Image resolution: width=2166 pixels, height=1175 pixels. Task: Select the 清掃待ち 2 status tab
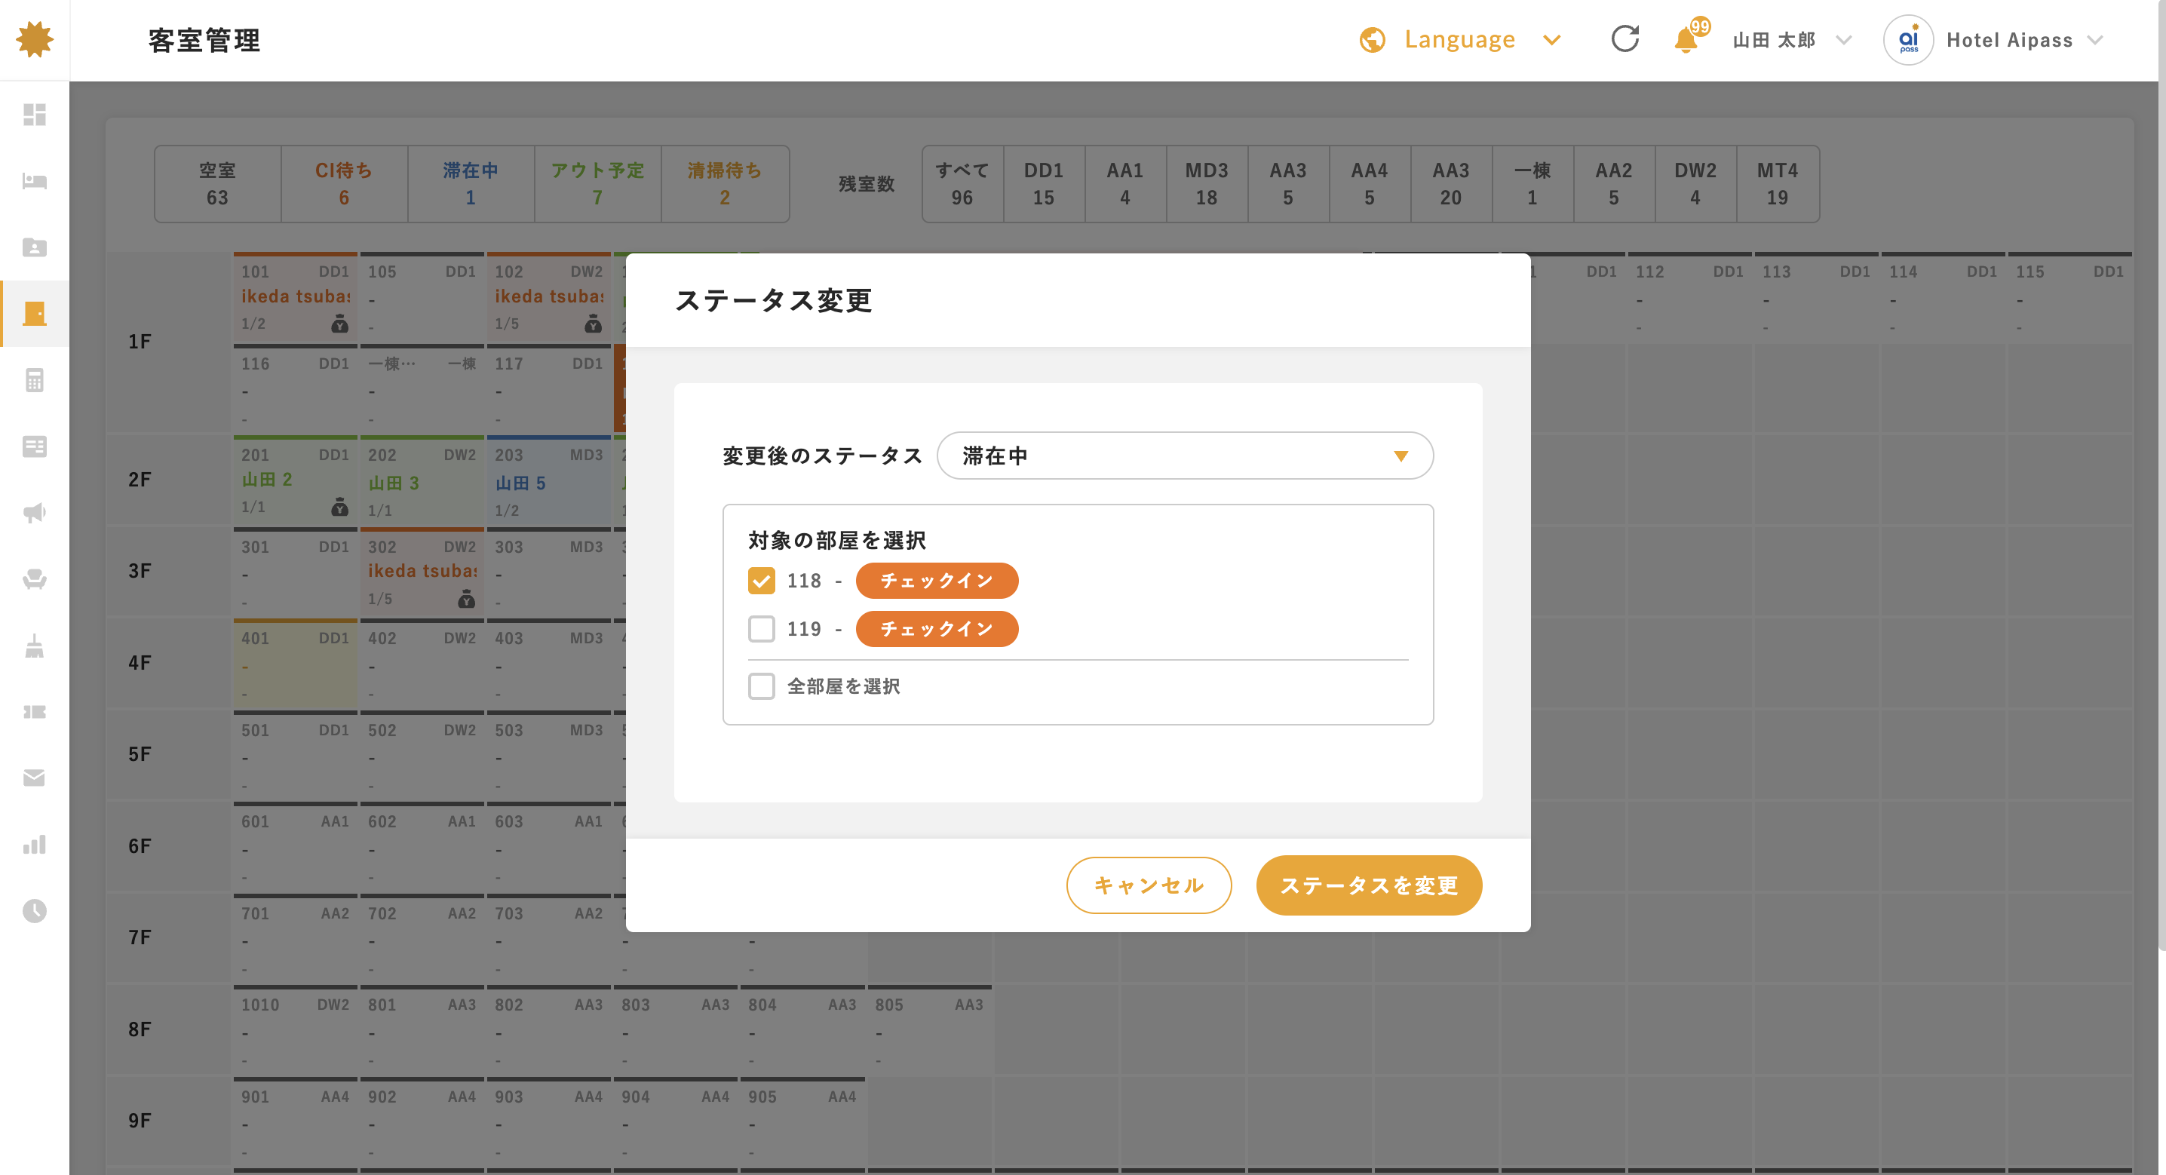tap(725, 183)
